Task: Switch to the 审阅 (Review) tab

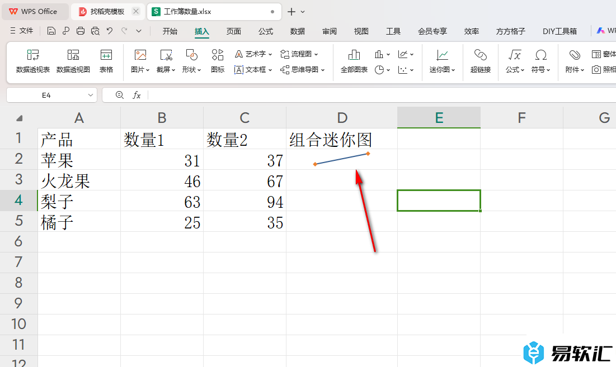Action: tap(330, 31)
